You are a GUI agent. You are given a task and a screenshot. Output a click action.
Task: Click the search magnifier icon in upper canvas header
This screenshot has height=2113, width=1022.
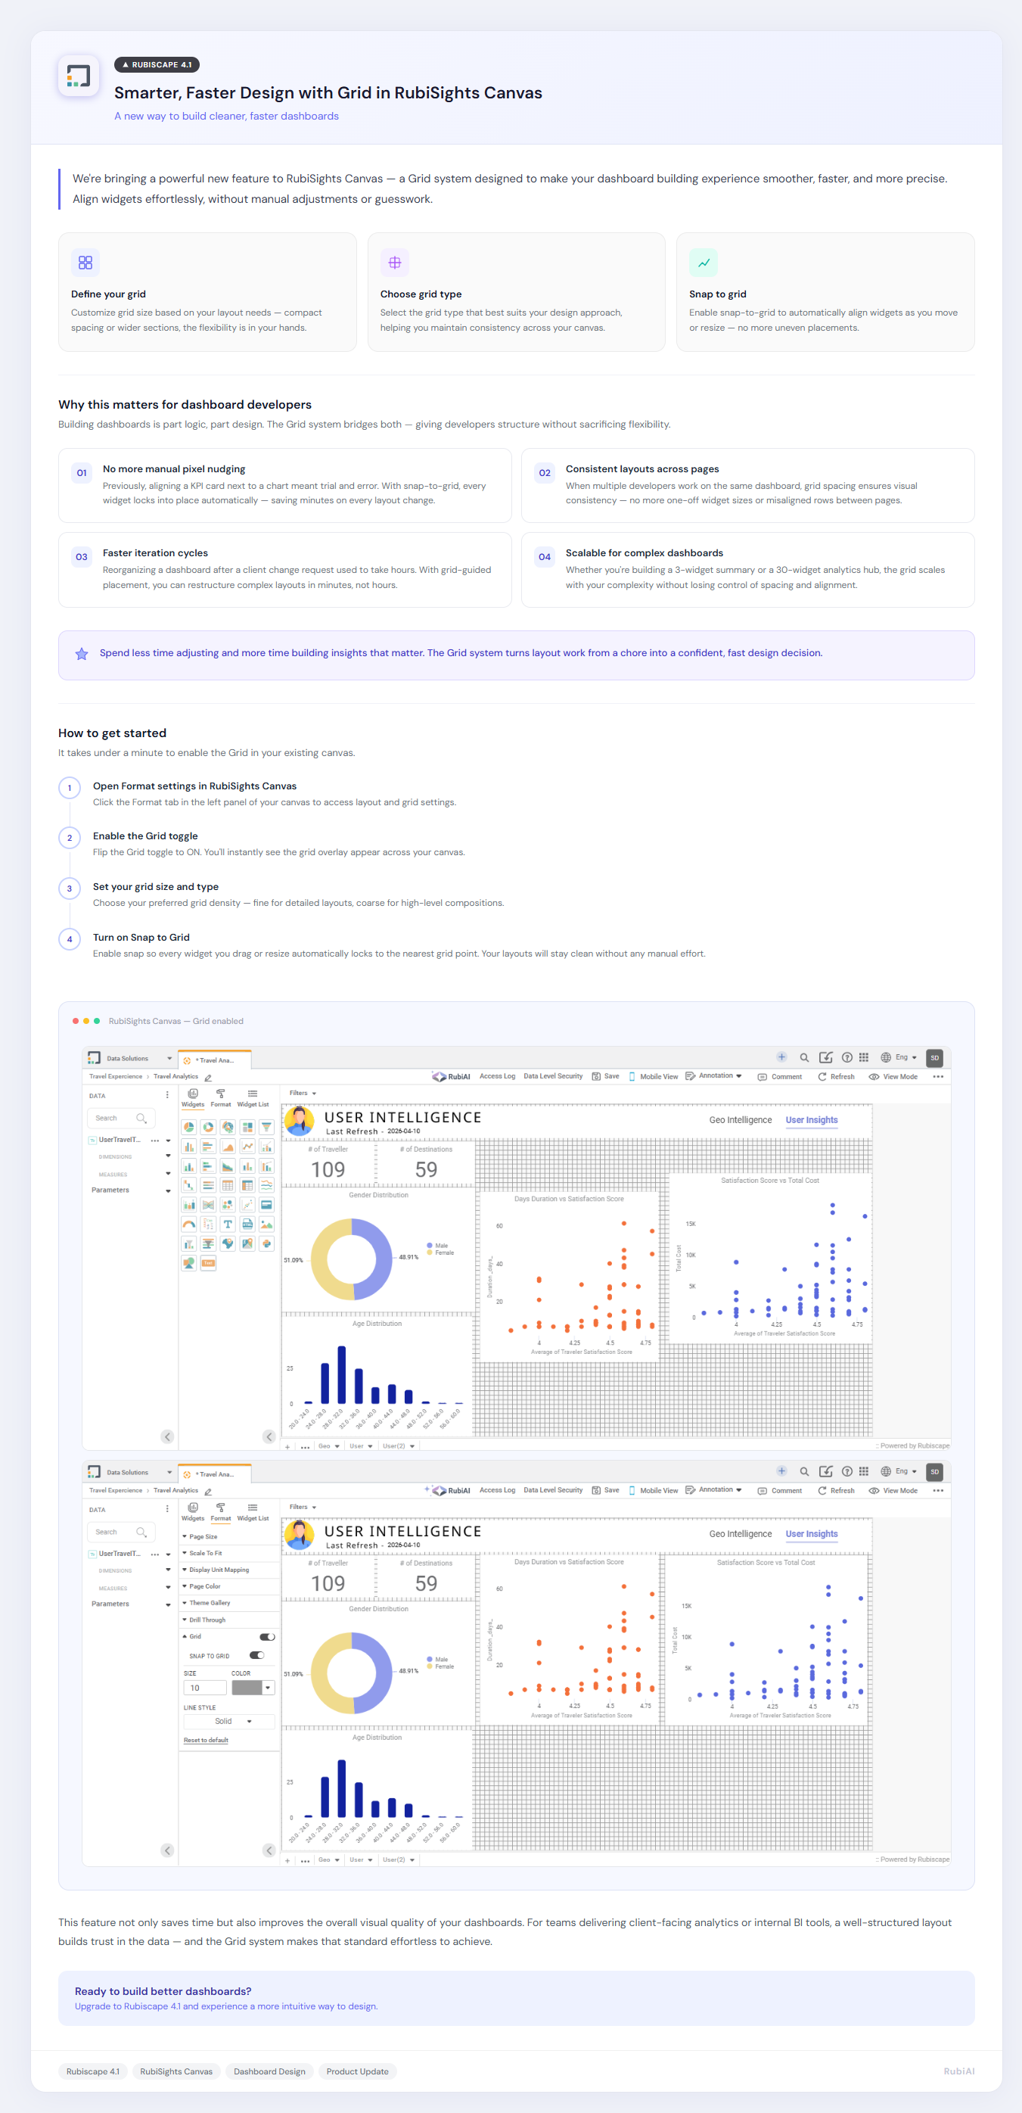[804, 1057]
